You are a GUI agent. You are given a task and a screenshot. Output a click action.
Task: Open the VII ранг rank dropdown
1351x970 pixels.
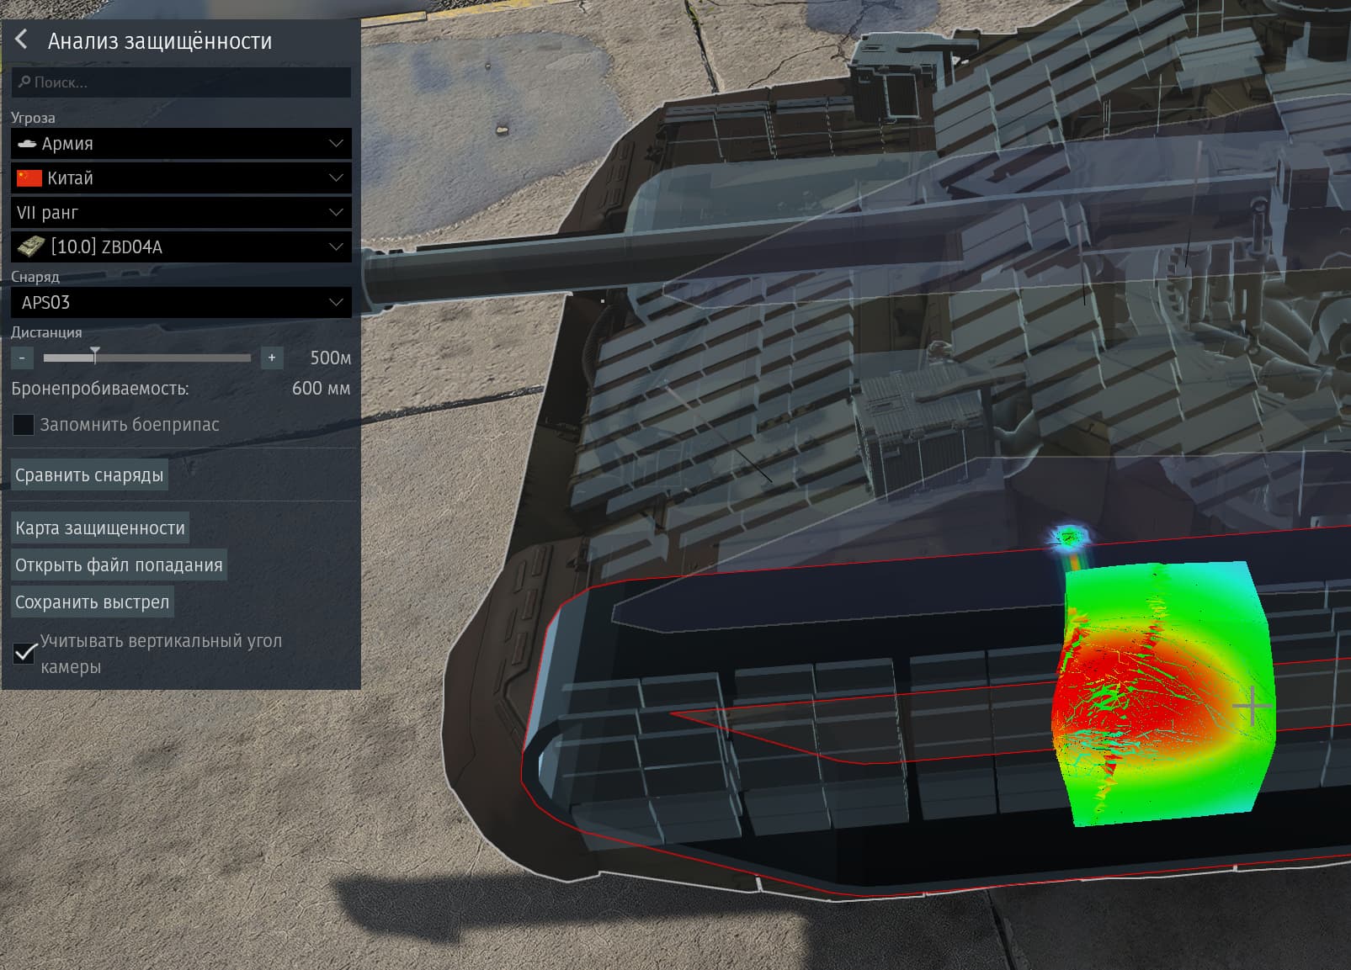(181, 213)
